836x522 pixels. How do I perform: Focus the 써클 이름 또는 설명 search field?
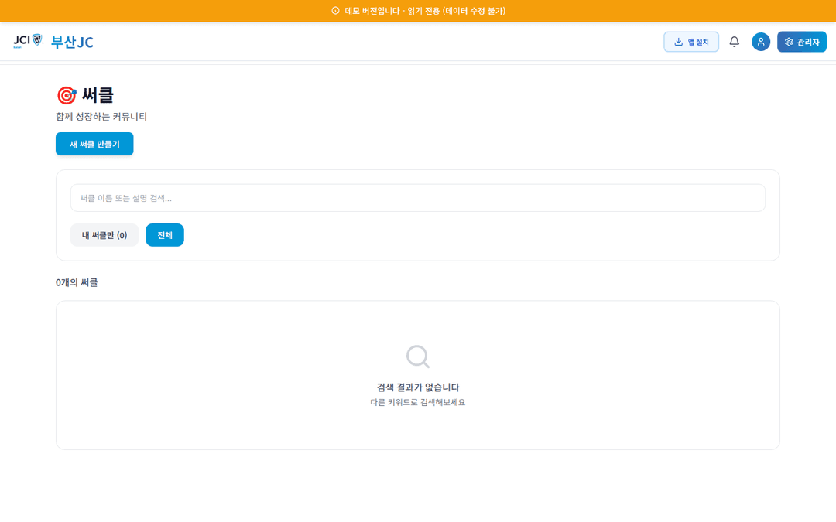(x=417, y=198)
